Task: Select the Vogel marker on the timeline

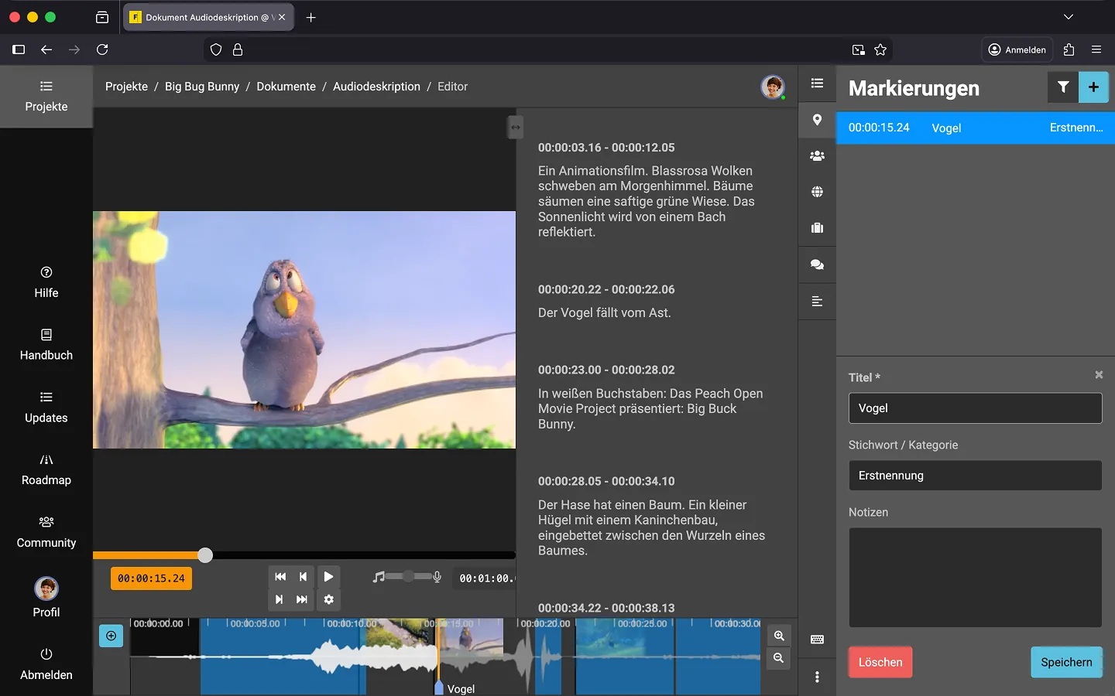Action: coord(439,687)
